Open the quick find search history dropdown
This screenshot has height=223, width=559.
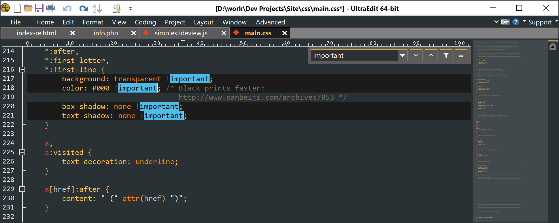(x=403, y=55)
